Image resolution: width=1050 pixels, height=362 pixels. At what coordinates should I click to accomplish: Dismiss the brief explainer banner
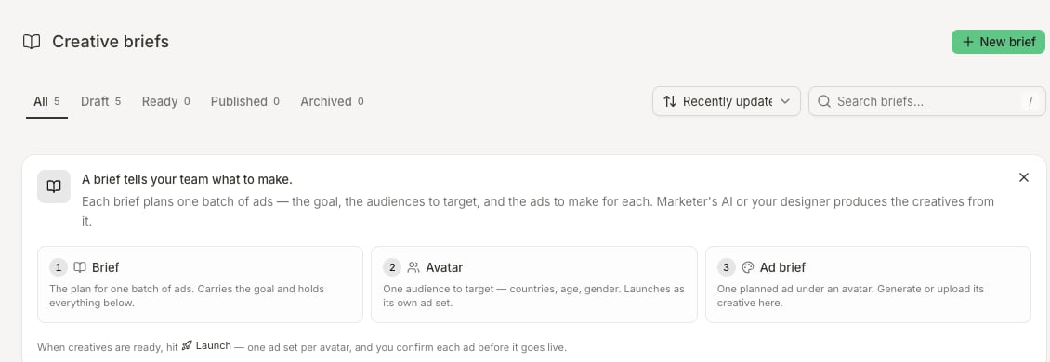pos(1023,177)
